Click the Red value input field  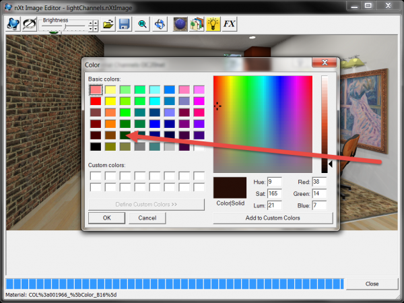pyautogui.click(x=318, y=182)
